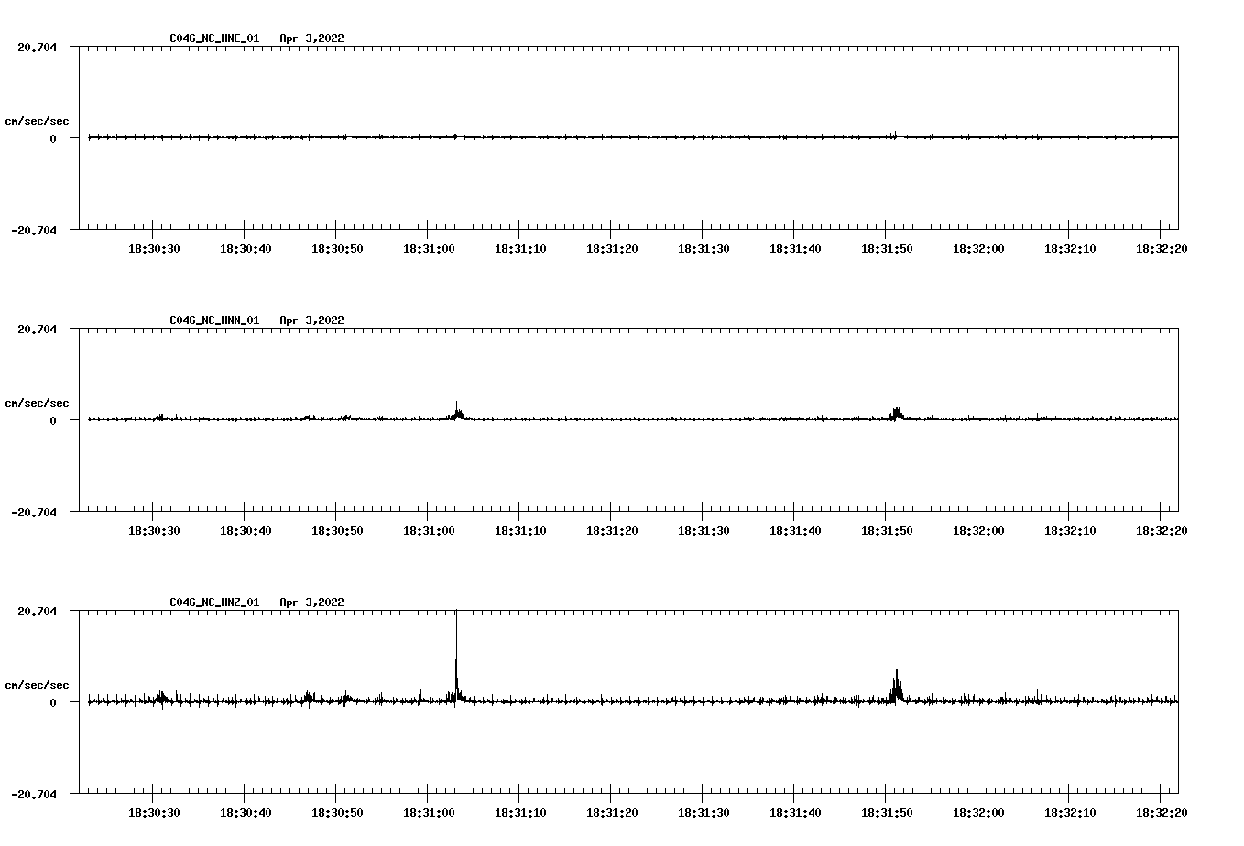Click the 18:31:50 time label under HNN plot
The image size is (1244, 846).
click(x=887, y=531)
